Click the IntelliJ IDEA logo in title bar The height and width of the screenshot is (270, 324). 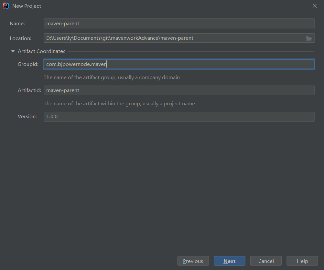click(6, 6)
